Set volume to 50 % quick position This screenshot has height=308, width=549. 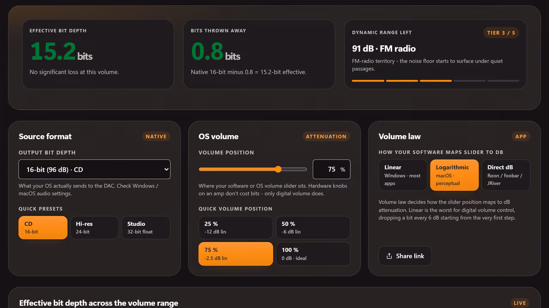point(313,228)
